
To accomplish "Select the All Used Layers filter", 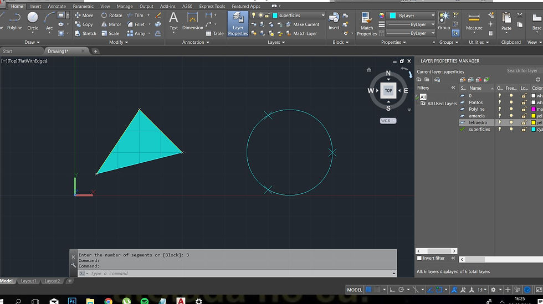I will click(439, 104).
